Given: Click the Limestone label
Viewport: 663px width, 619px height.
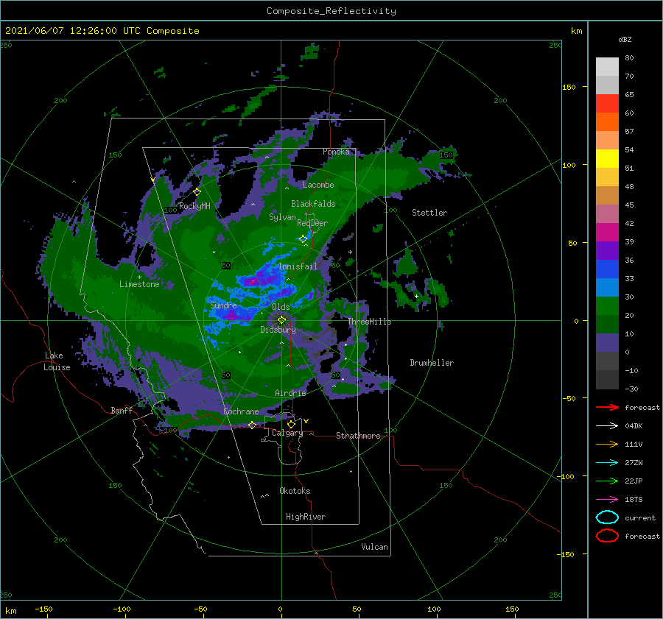Looking at the screenshot, I should pyautogui.click(x=139, y=284).
